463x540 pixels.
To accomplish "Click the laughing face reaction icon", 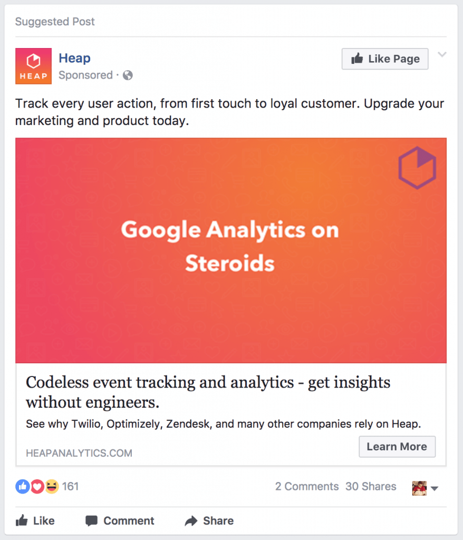I will coord(52,487).
